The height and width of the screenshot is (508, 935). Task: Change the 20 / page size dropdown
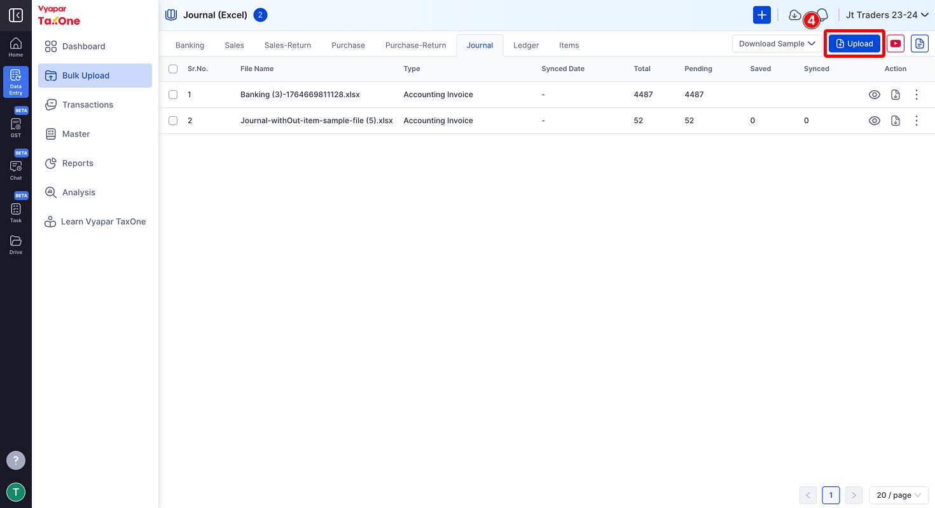(x=899, y=495)
